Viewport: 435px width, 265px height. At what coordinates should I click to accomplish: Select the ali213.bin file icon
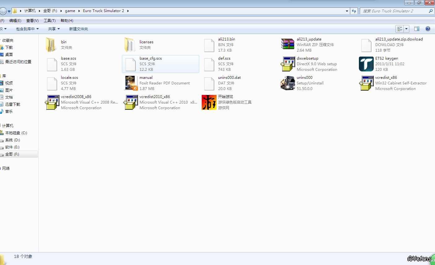pyautogui.click(x=209, y=45)
